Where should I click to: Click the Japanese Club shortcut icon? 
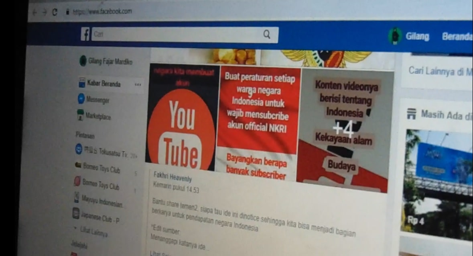coord(76,213)
